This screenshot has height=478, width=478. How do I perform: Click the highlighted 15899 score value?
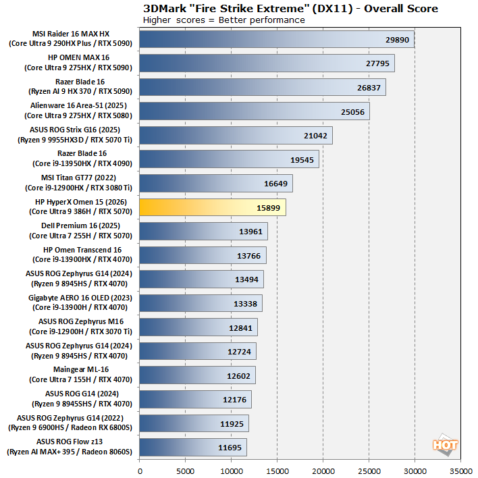268,208
